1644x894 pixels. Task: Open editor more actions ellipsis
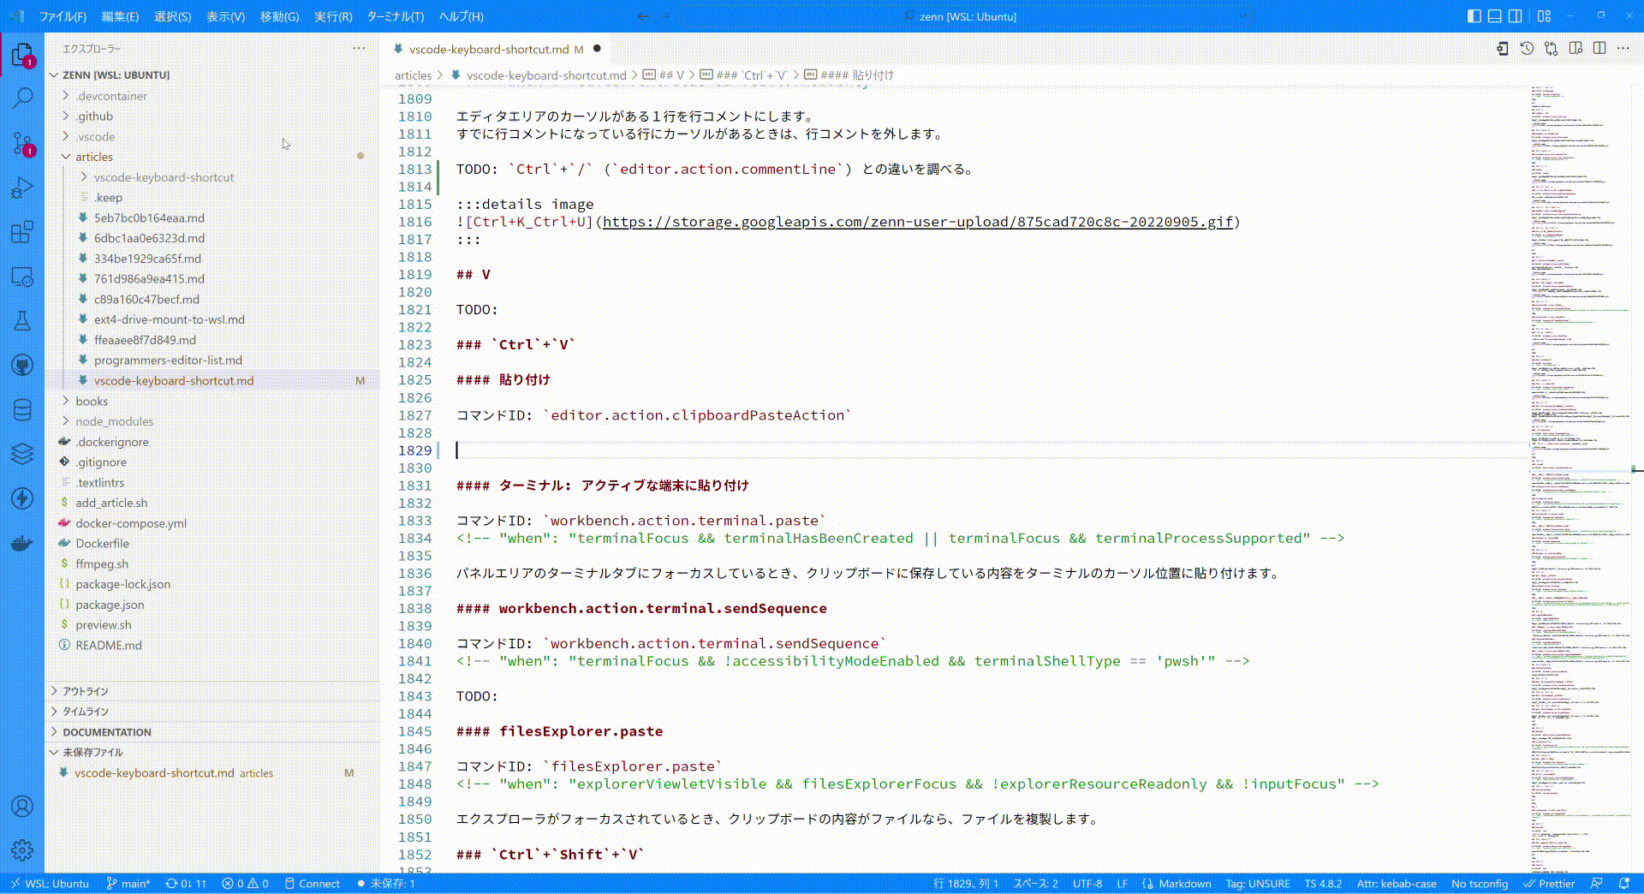tap(1623, 49)
